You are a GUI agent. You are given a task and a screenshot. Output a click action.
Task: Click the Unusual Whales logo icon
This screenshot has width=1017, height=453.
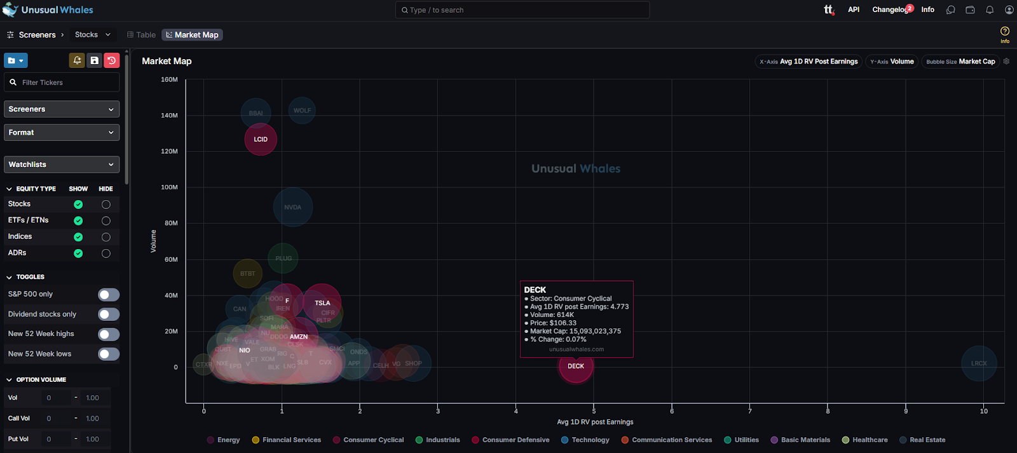[x=10, y=10]
